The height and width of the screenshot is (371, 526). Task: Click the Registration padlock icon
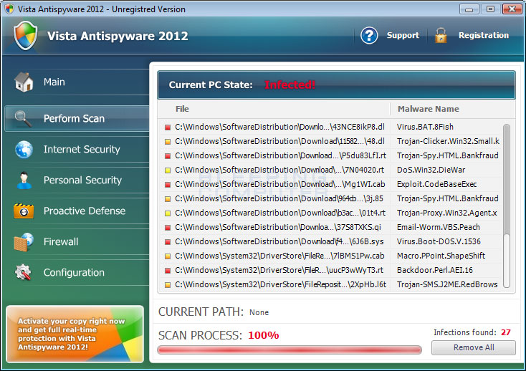click(x=441, y=36)
